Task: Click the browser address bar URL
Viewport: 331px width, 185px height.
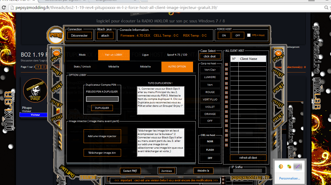Action: [116, 7]
